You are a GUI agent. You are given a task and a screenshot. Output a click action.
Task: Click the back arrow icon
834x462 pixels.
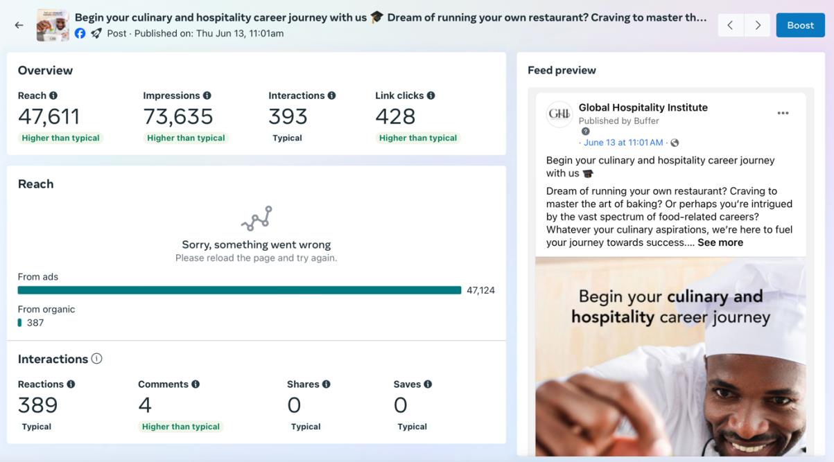(x=19, y=25)
